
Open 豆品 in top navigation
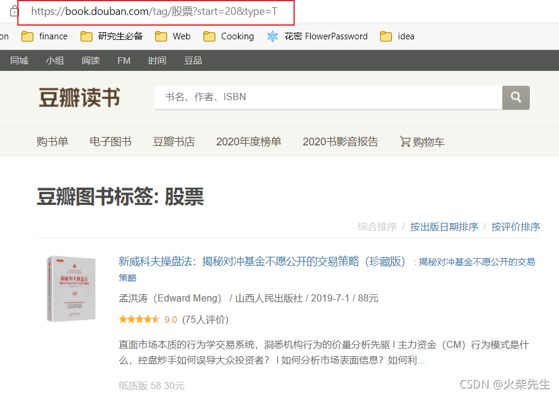pos(193,61)
